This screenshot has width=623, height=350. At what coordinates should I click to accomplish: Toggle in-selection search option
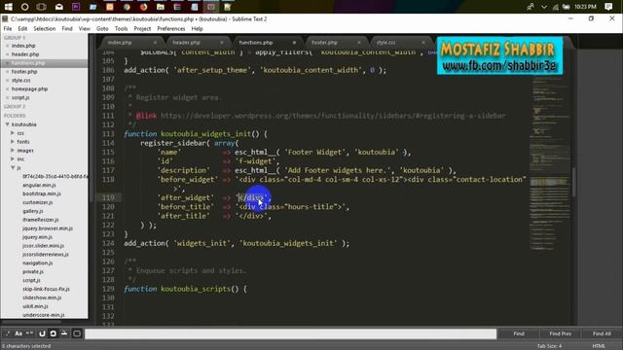pos(64,333)
